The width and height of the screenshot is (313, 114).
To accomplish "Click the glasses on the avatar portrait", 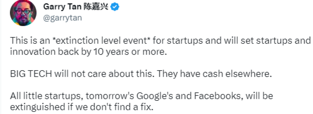I will [x=23, y=12].
